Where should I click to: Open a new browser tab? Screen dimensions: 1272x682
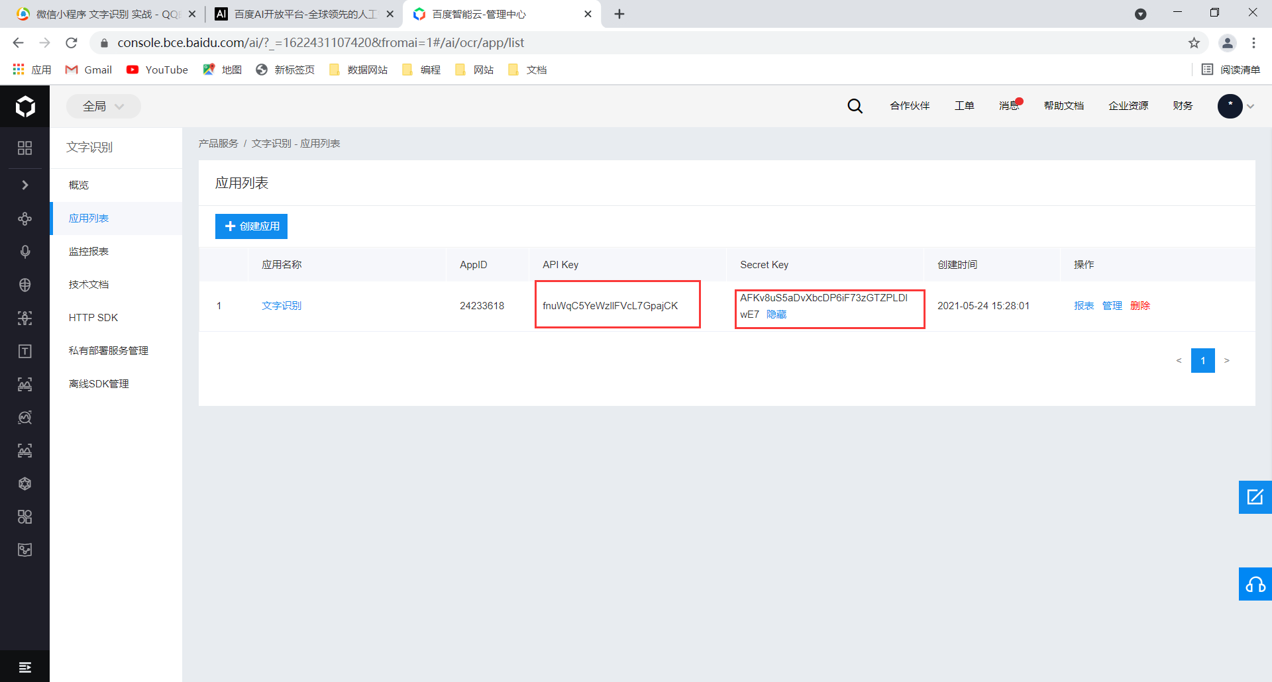click(x=619, y=14)
